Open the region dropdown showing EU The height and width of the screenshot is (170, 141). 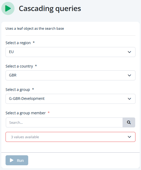pyautogui.click(x=70, y=52)
